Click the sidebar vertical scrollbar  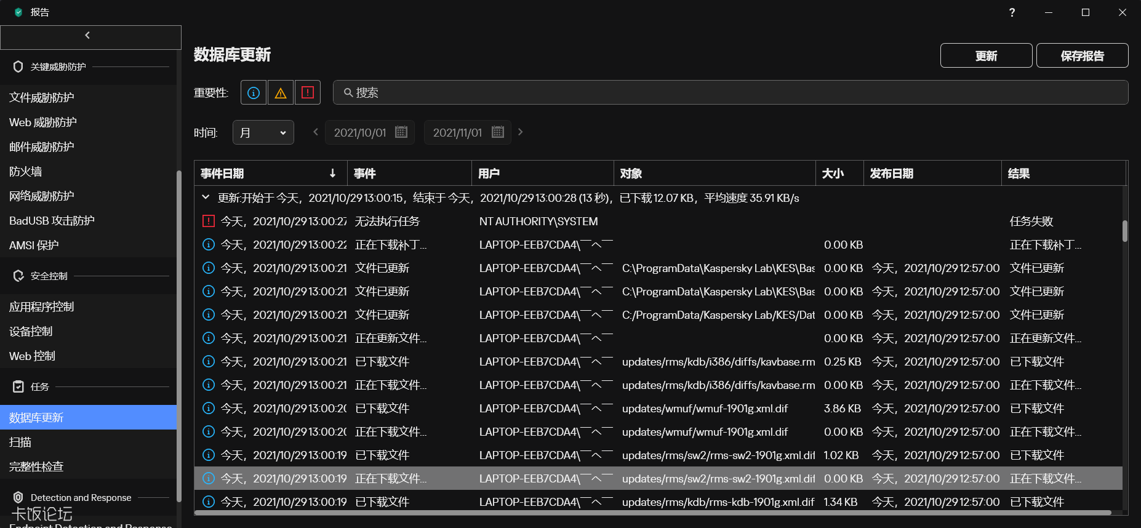tap(179, 335)
